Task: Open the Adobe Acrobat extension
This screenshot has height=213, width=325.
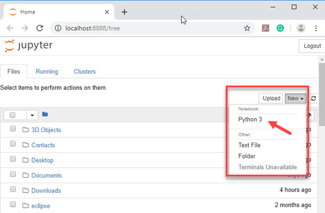Action: (265, 28)
